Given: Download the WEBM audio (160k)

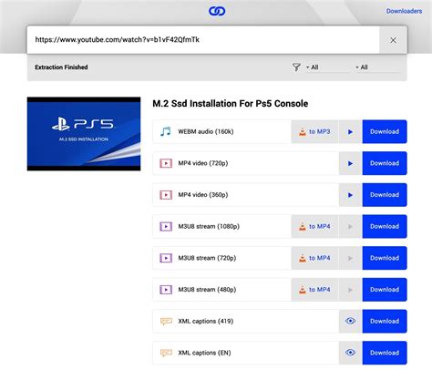Looking at the screenshot, I should [x=385, y=131].
